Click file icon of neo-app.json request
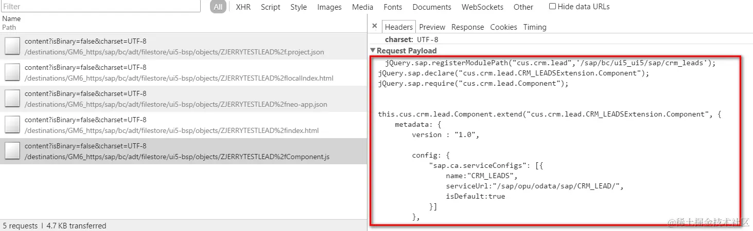Viewport: 753px width, 231px height. pos(12,99)
